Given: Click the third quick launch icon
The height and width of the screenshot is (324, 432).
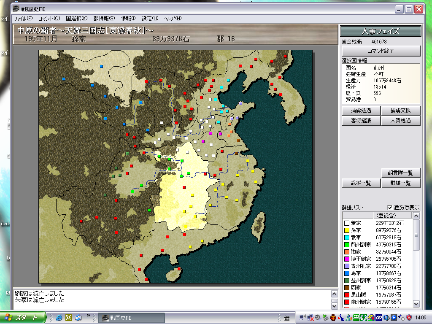Looking at the screenshot, I should coord(78,318).
